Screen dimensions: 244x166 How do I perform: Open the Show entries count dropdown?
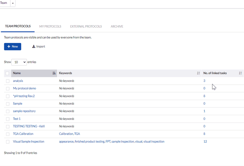(x=19, y=62)
